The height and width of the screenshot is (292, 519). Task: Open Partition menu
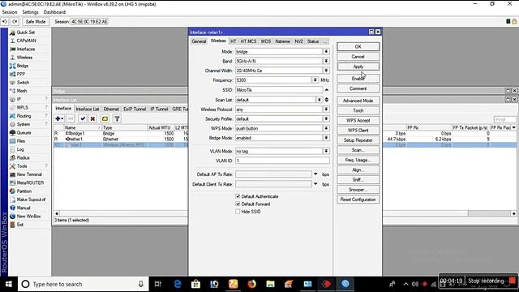24,191
